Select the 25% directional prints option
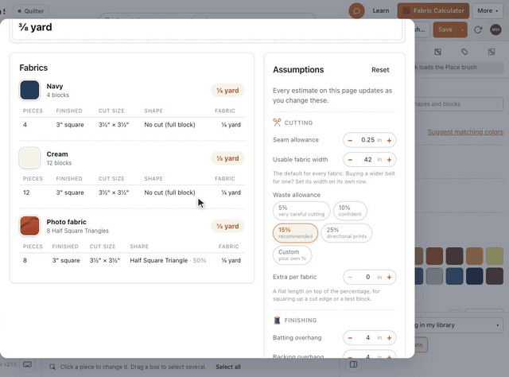Viewport: 509px width, 377px height. tap(347, 233)
